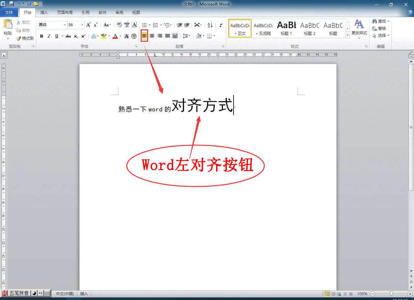
Task: Click the Text Effects glowing A icon
Action: pos(93,36)
